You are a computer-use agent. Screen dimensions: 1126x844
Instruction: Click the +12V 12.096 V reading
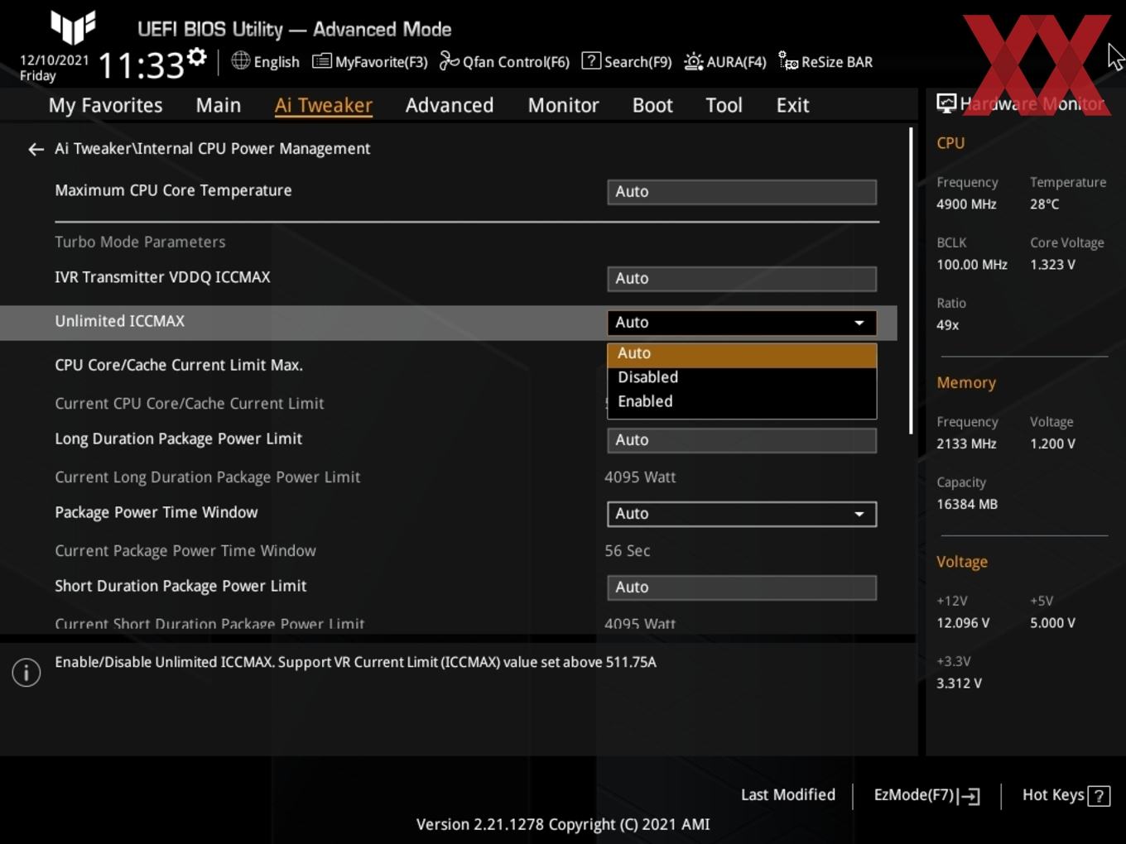point(963,623)
